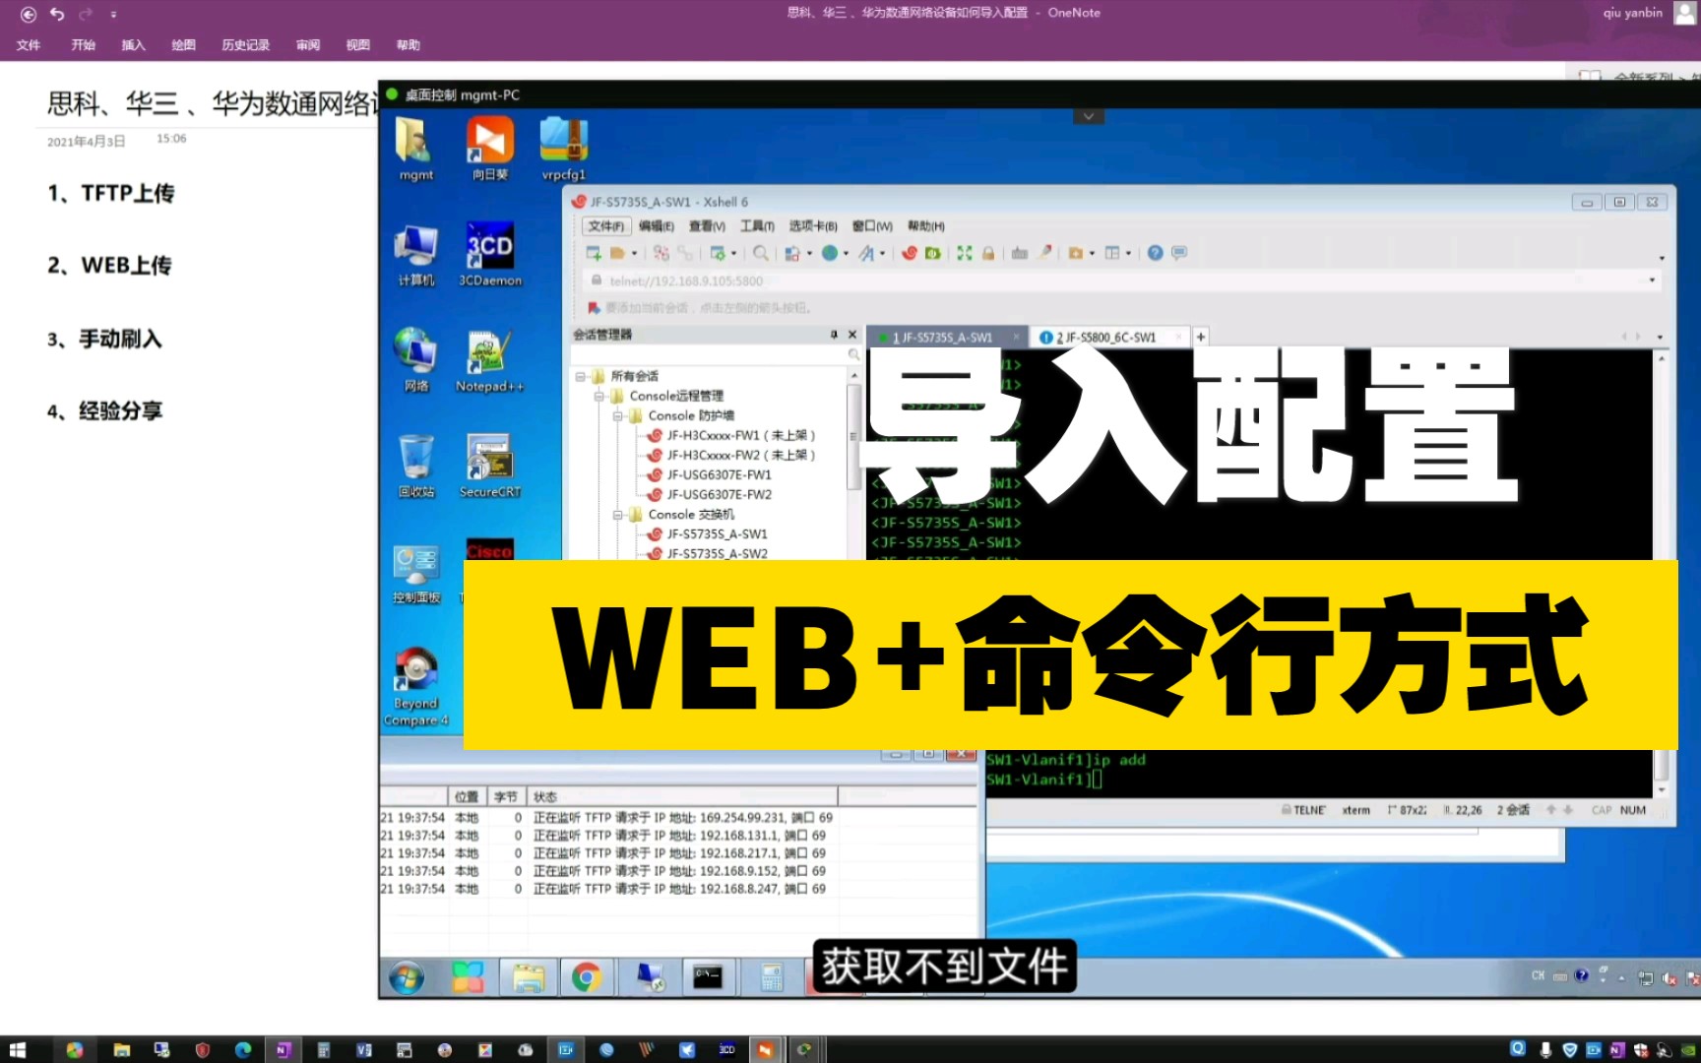Open the Xshell 编辑(E) menu
The image size is (1701, 1063).
657,226
